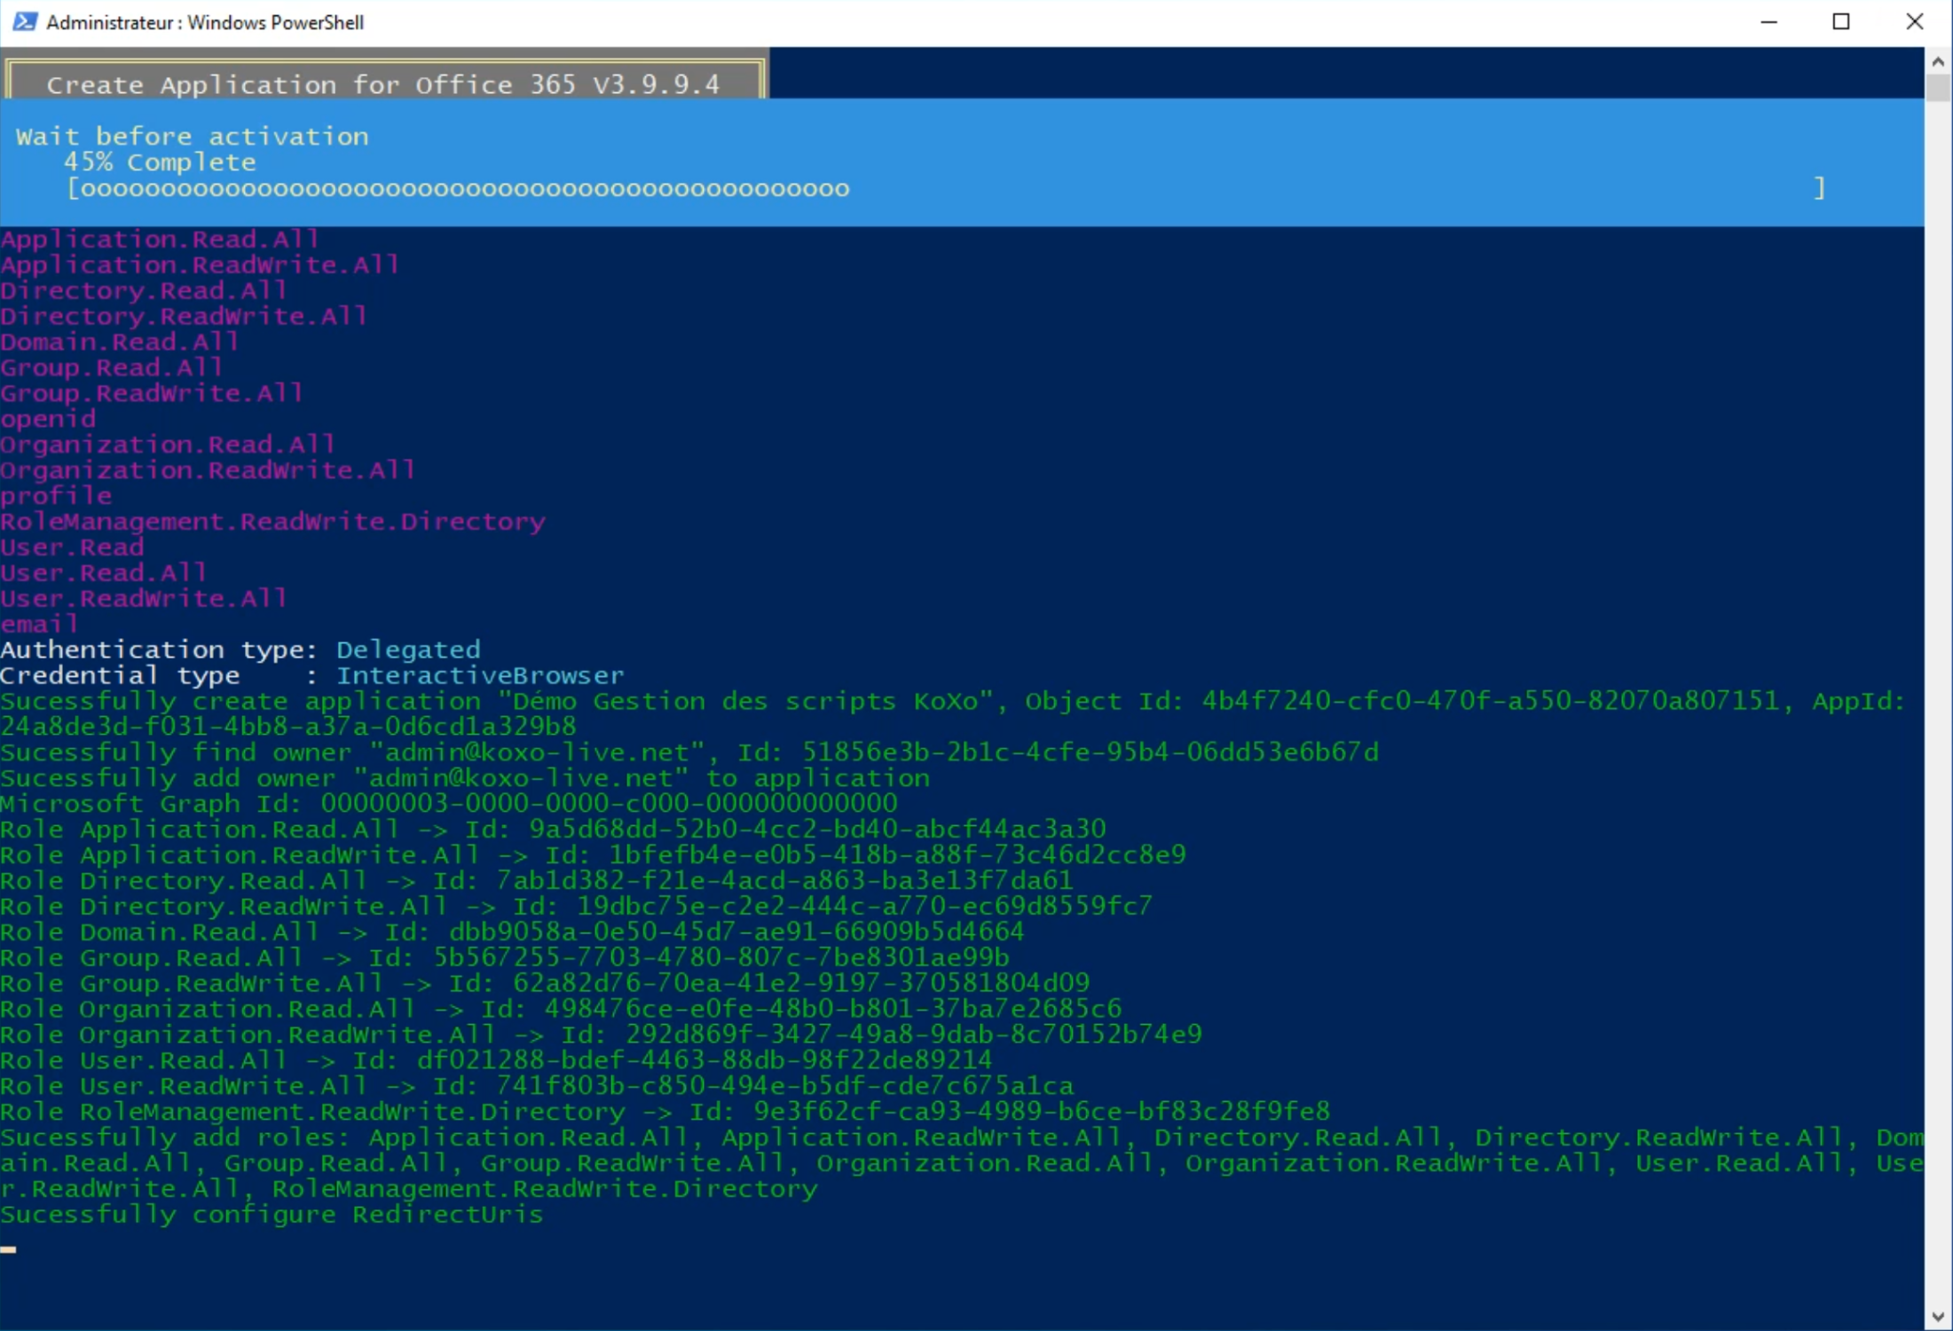Click the '45% Complete' text
This screenshot has width=1953, height=1331.
point(160,162)
